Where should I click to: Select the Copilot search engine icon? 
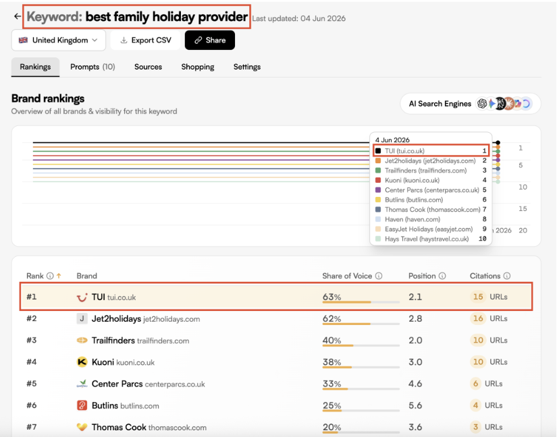click(518, 104)
